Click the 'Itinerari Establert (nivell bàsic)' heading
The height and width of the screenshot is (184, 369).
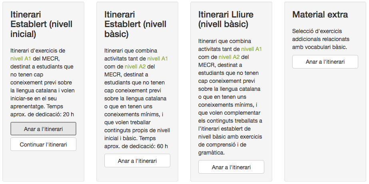pyautogui.click(x=136, y=24)
